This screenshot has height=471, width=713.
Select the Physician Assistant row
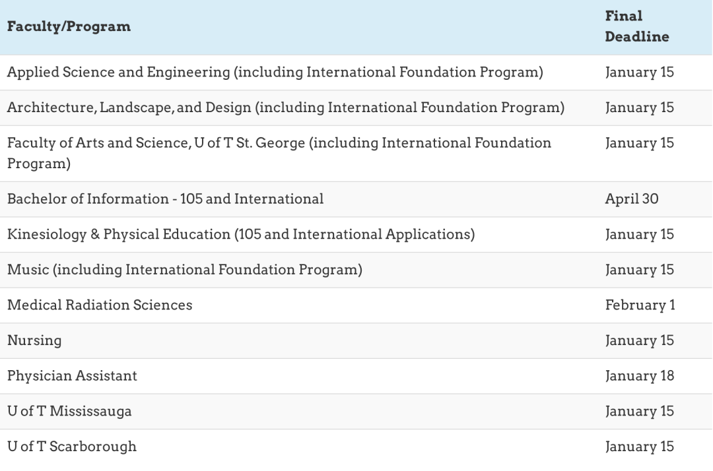point(72,376)
